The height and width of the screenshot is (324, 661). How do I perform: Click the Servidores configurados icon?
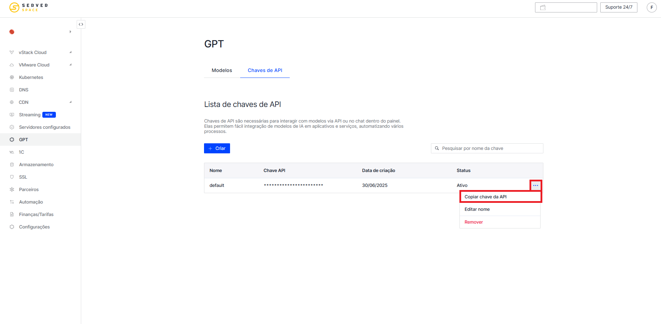click(x=12, y=127)
